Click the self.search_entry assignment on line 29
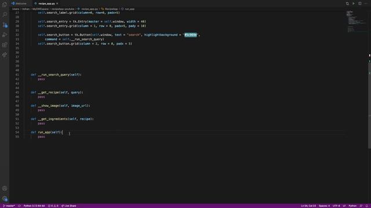The image size is (371, 208). click(92, 21)
